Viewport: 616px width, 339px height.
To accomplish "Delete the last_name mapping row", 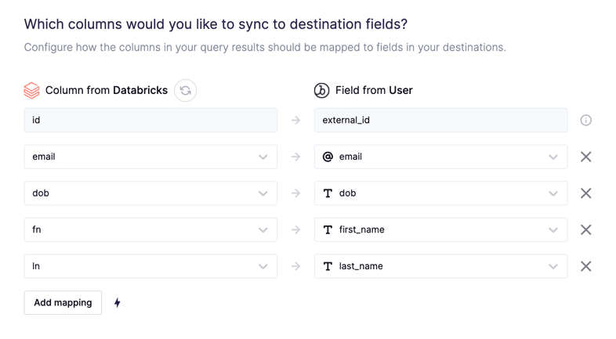I will click(585, 266).
